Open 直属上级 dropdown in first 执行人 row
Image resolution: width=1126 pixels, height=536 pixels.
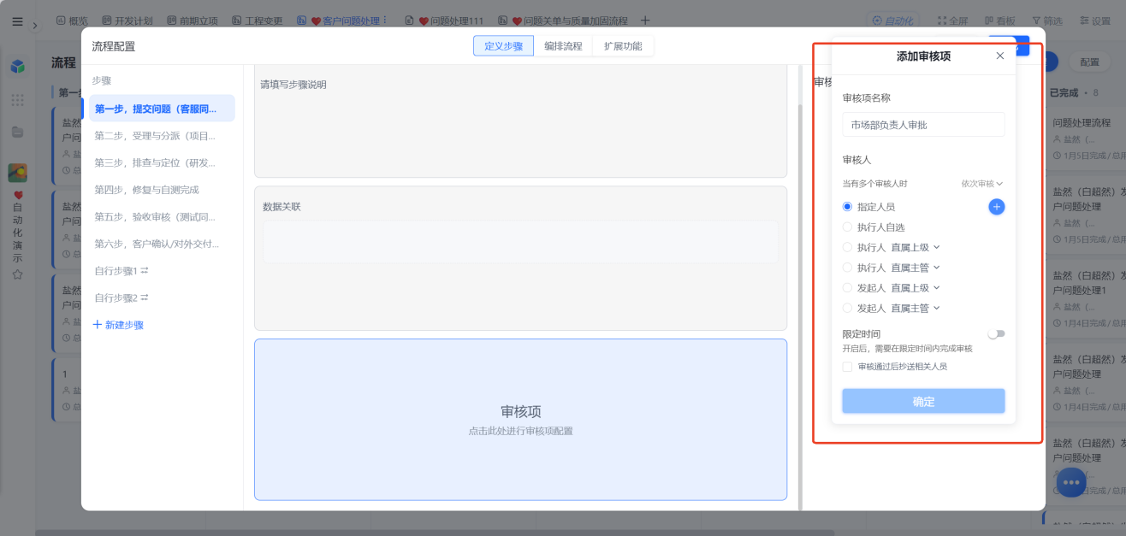tap(916, 247)
